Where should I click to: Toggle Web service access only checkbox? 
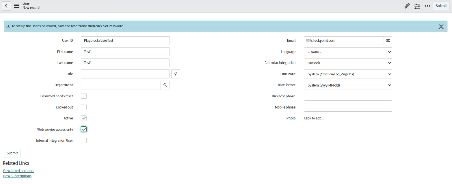(84, 129)
